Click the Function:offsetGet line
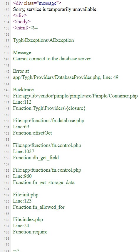139x252 pixels. (32, 133)
